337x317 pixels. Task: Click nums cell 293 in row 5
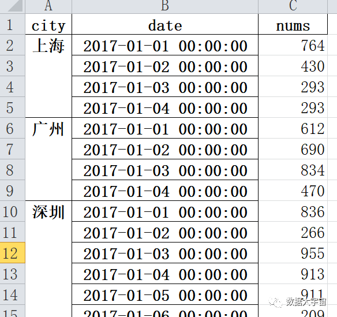coord(293,107)
